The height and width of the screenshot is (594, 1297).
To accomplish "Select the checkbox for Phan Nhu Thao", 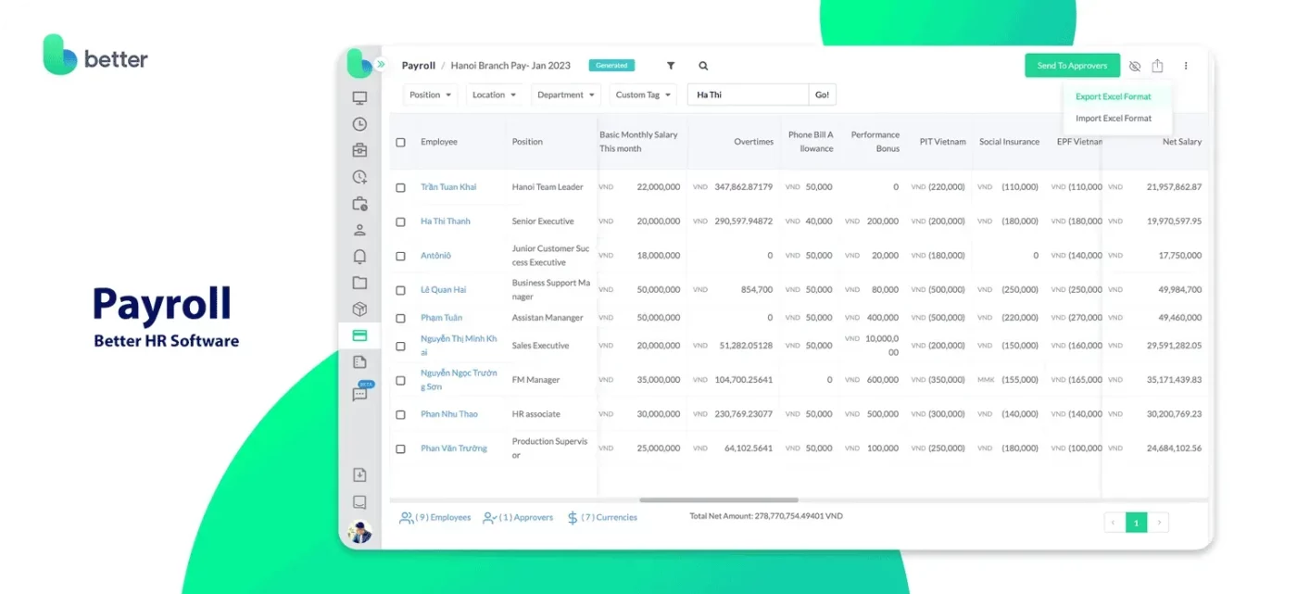I will tap(400, 415).
